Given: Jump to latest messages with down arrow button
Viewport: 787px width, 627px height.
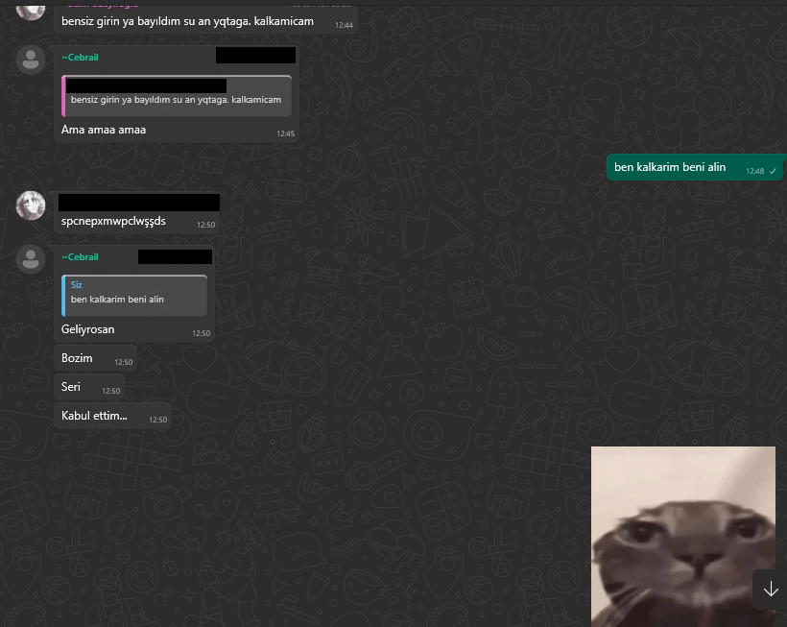Looking at the screenshot, I should coord(771,589).
